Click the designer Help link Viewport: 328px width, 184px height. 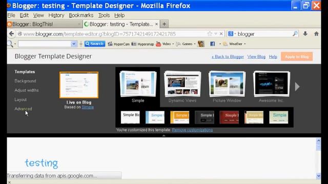click(273, 57)
